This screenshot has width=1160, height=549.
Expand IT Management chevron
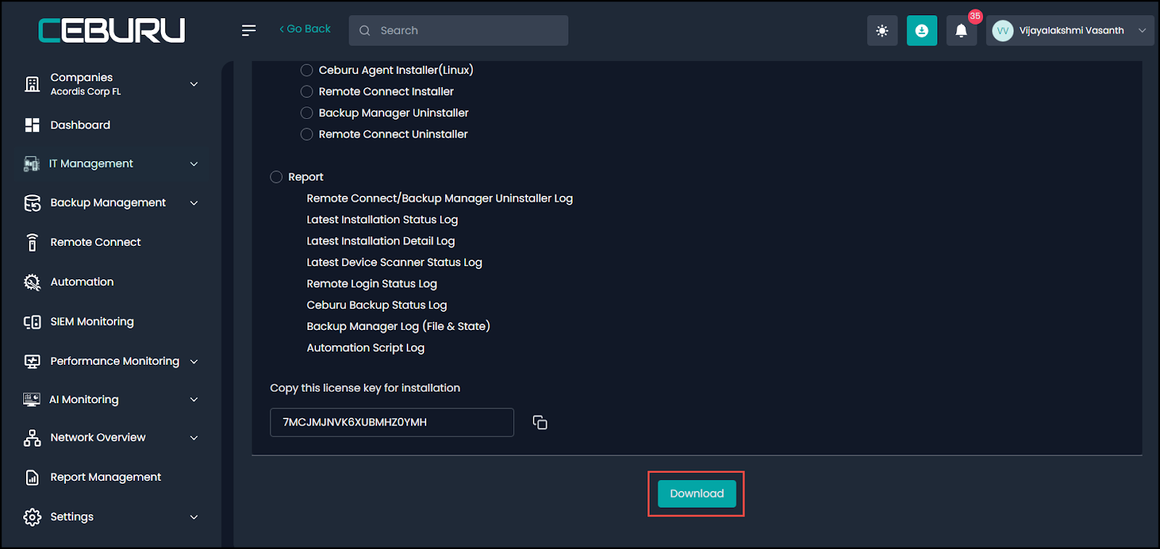pos(194,164)
